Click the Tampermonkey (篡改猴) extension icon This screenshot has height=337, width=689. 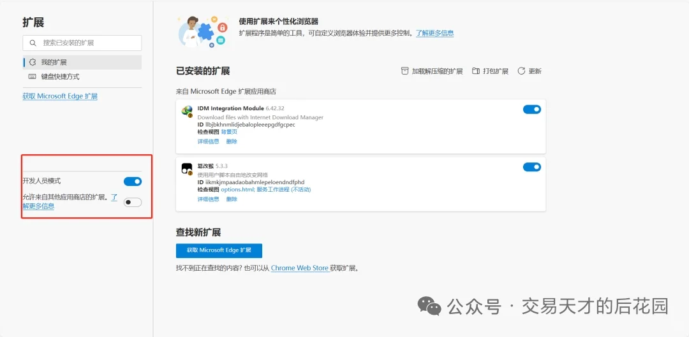pyautogui.click(x=187, y=169)
